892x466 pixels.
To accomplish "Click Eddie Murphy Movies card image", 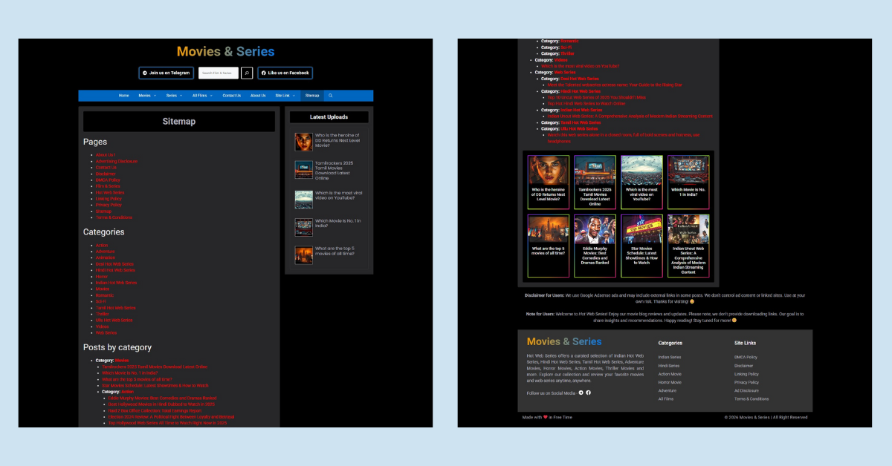I will (x=595, y=229).
